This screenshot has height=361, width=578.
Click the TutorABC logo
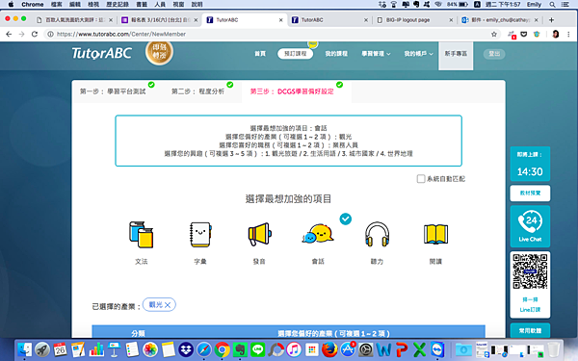coord(102,53)
